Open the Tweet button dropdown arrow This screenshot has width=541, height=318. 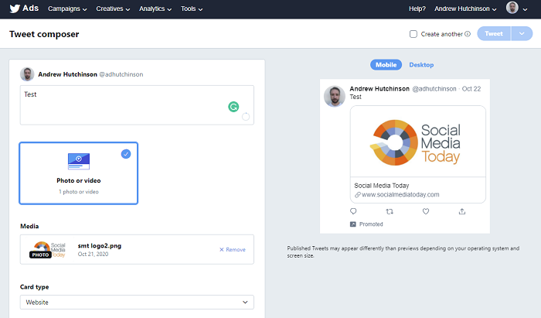tap(522, 33)
